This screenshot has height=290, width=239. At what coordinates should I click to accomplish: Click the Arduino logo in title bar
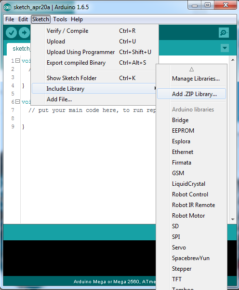(7, 7)
